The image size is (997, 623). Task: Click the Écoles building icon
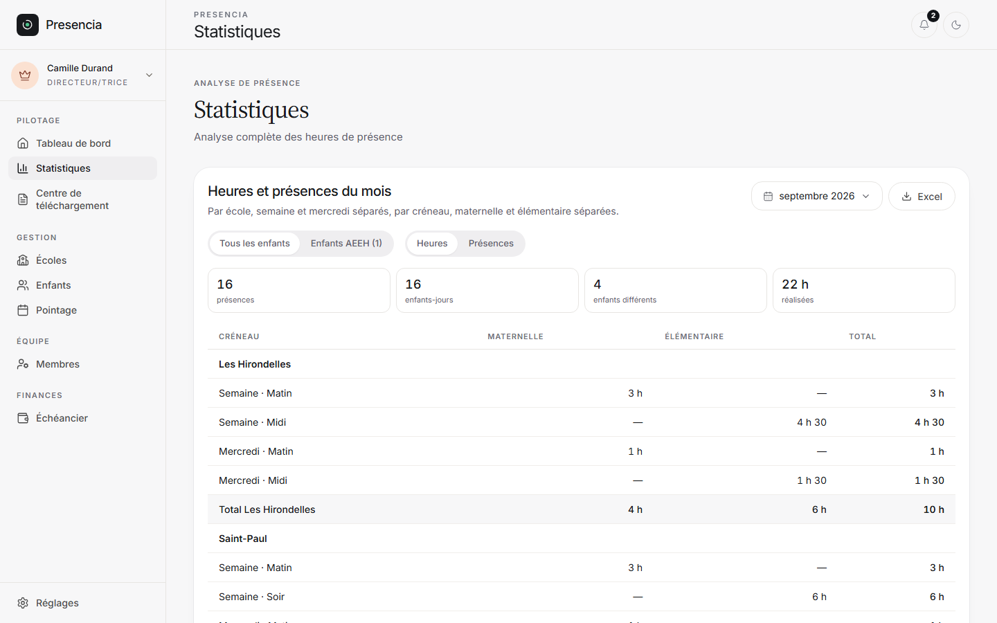click(23, 260)
